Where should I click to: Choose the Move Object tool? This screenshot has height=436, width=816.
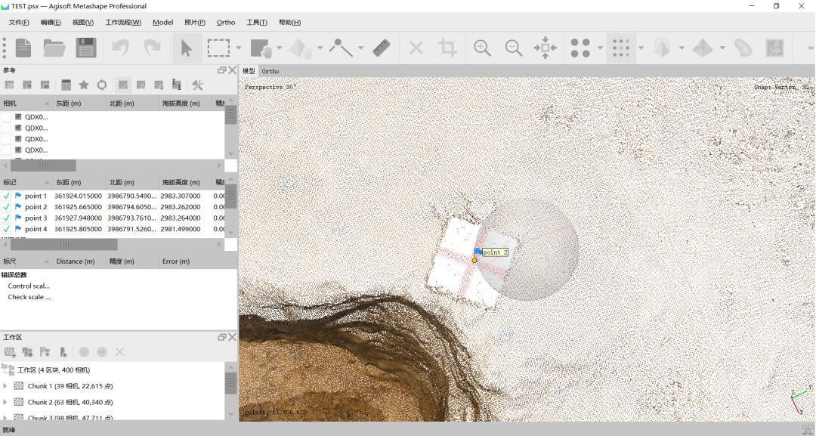[x=300, y=48]
